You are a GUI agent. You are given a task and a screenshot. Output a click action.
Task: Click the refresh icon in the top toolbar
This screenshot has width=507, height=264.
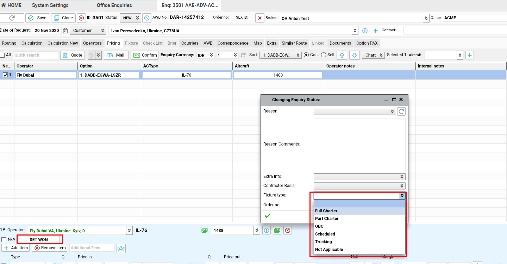point(12,18)
